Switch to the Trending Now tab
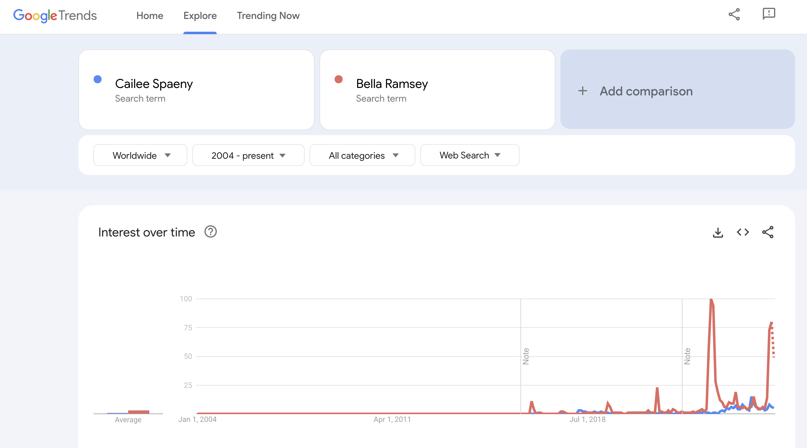The width and height of the screenshot is (807, 448). coord(268,16)
